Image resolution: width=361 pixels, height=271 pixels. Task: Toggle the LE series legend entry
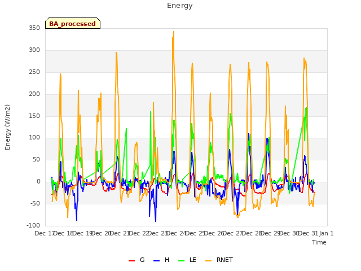click(187, 260)
